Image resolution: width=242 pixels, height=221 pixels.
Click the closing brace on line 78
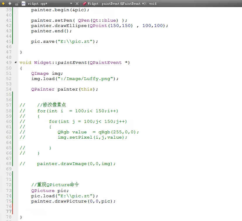[x=21, y=217]
